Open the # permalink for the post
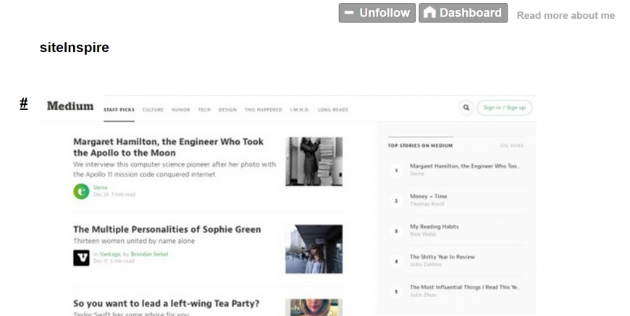630x316 pixels. [24, 103]
